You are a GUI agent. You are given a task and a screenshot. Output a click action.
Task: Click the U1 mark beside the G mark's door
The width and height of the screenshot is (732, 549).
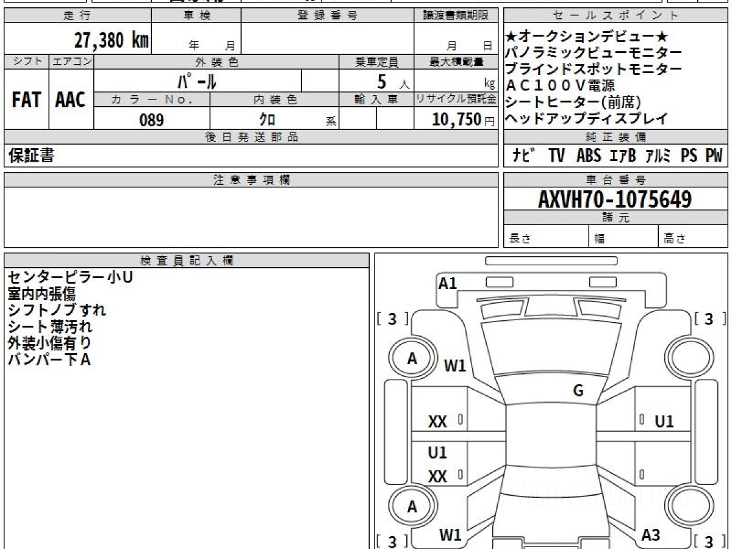[664, 422]
